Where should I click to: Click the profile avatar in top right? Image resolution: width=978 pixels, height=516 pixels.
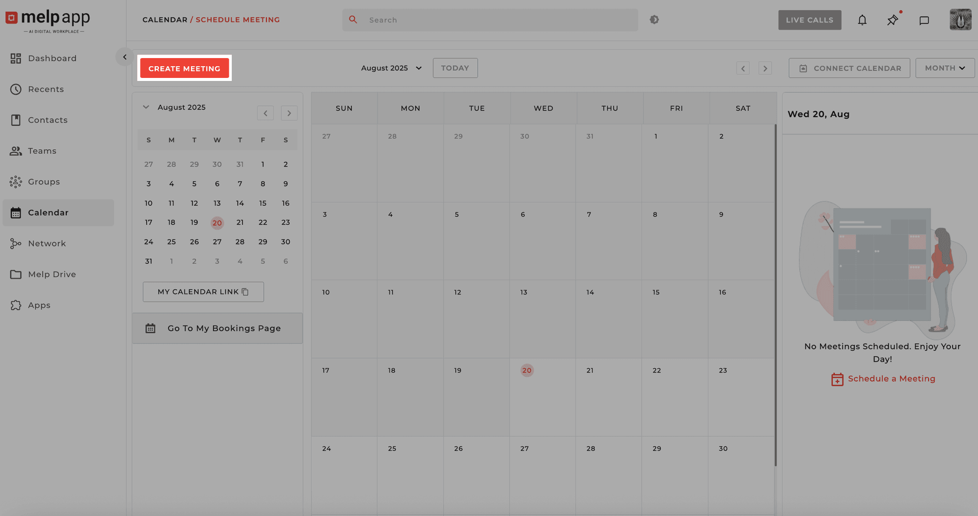960,20
